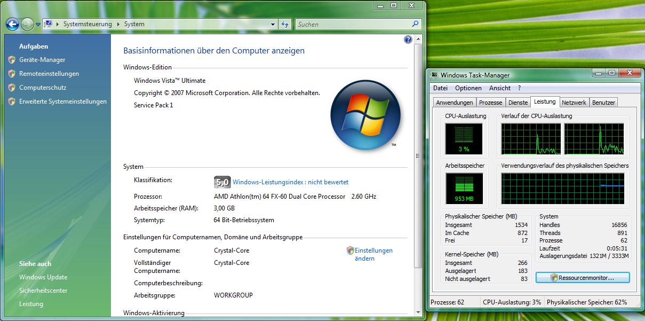Open Datei menu in Task-Manager

click(x=440, y=88)
